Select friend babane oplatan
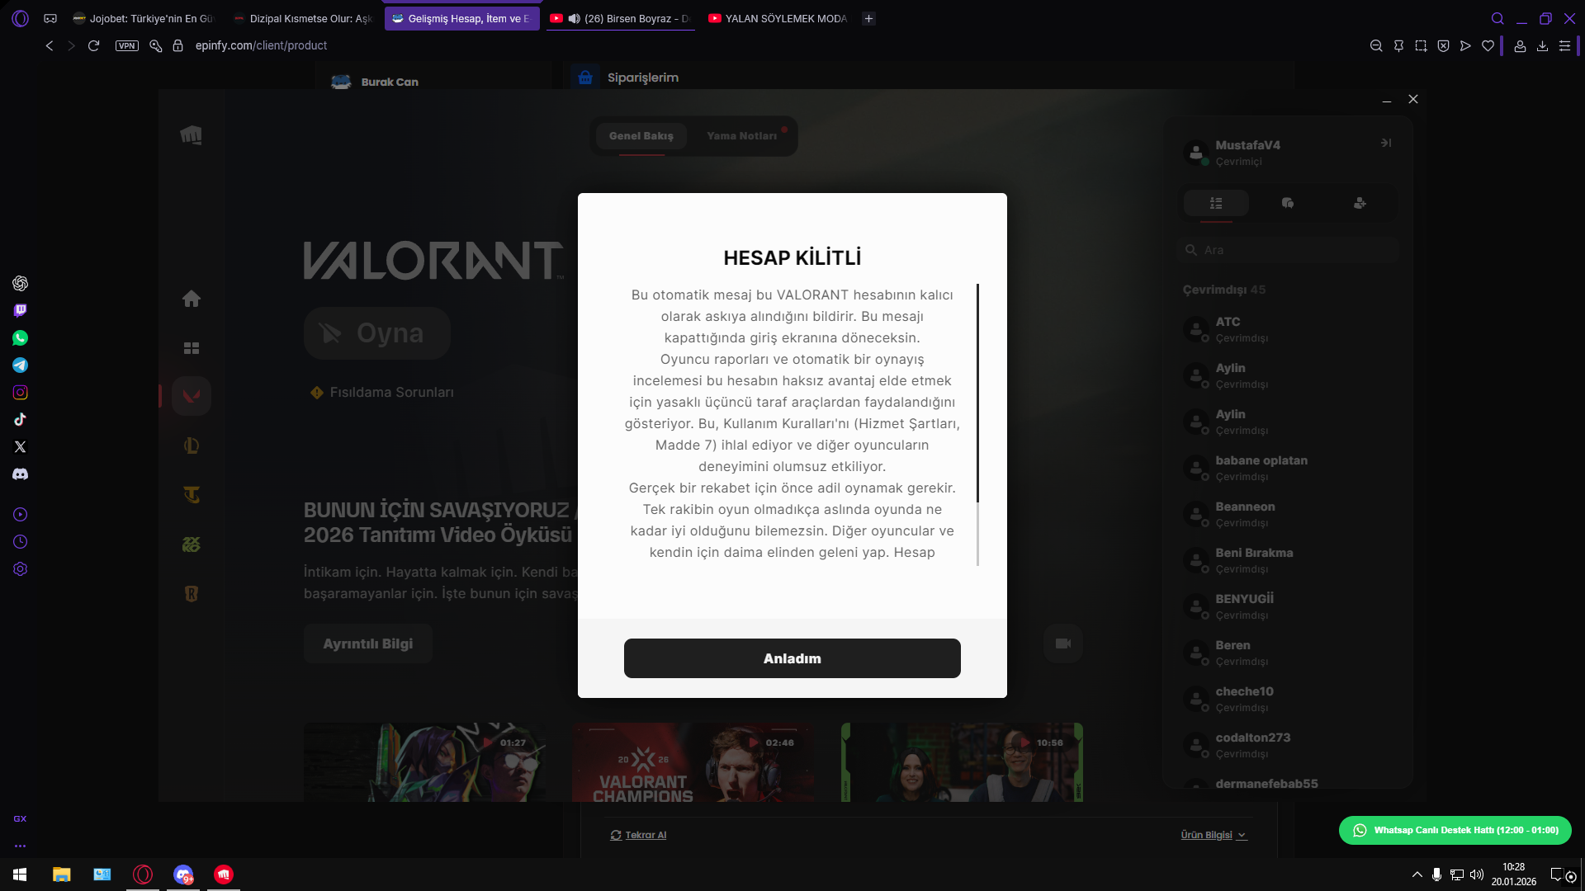The width and height of the screenshot is (1585, 891). tap(1288, 468)
